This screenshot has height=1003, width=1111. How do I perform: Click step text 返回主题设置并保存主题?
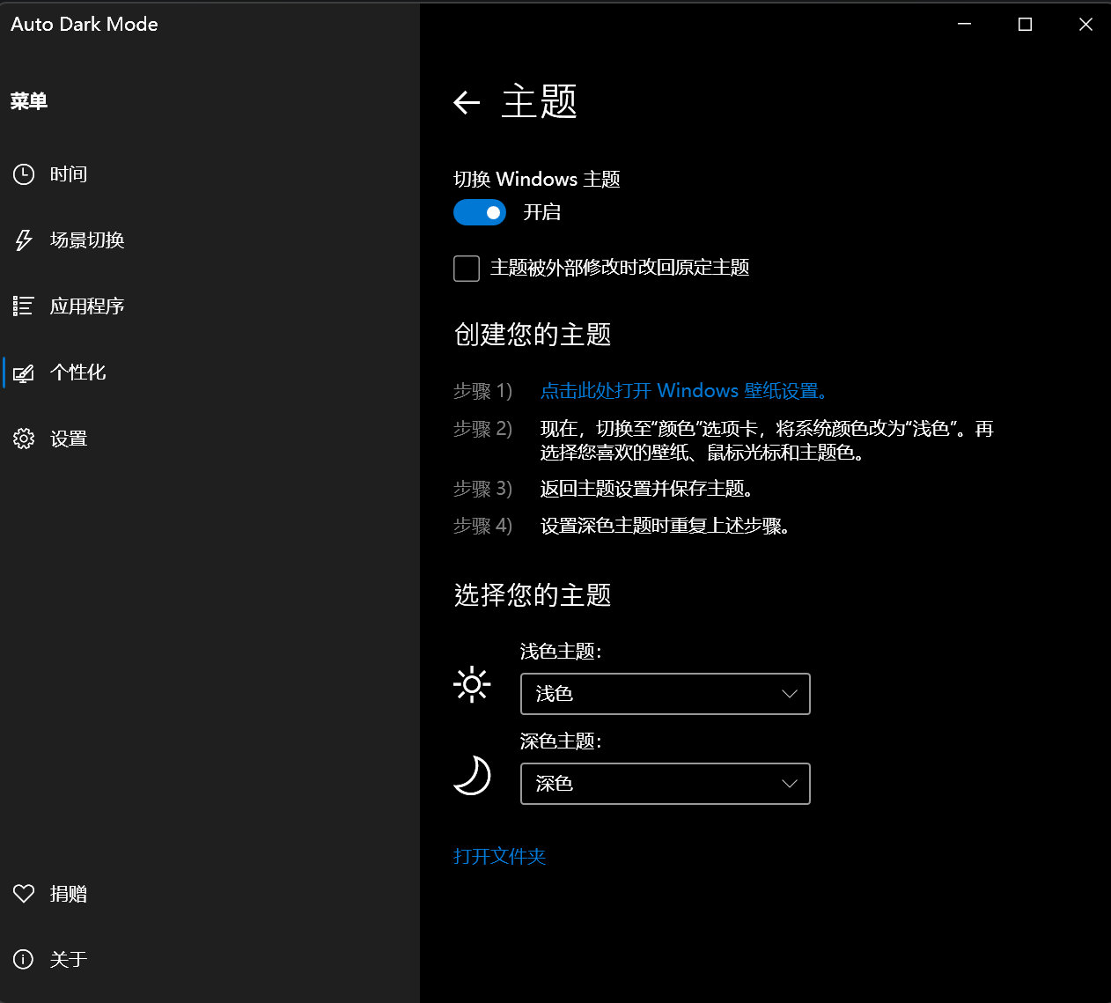(x=647, y=489)
